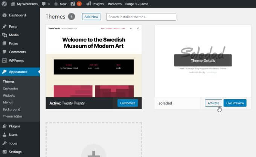The height and width of the screenshot is (157, 256).
Task: Click the Dashboard gauge icon
Action: coord(5,15)
